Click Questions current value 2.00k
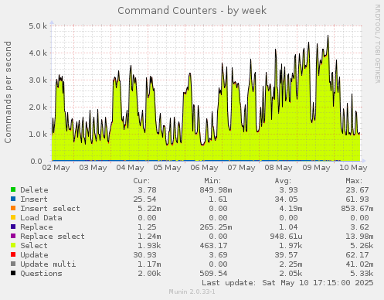The image size is (384, 300). point(149,274)
